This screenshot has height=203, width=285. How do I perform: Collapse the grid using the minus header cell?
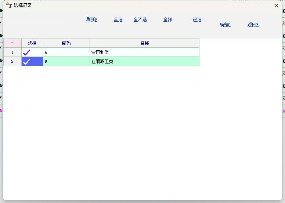pos(12,43)
